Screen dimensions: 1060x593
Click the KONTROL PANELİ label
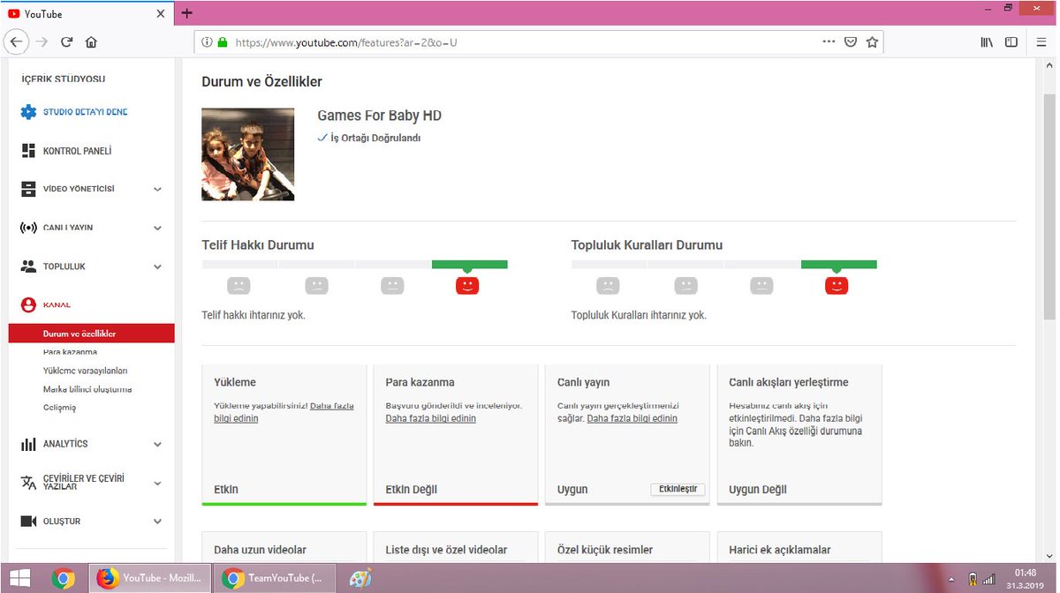pos(77,151)
